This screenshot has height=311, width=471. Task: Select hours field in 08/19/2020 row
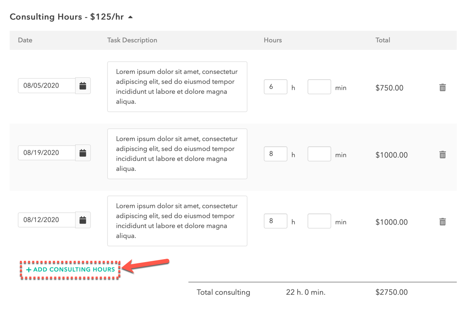coord(276,154)
